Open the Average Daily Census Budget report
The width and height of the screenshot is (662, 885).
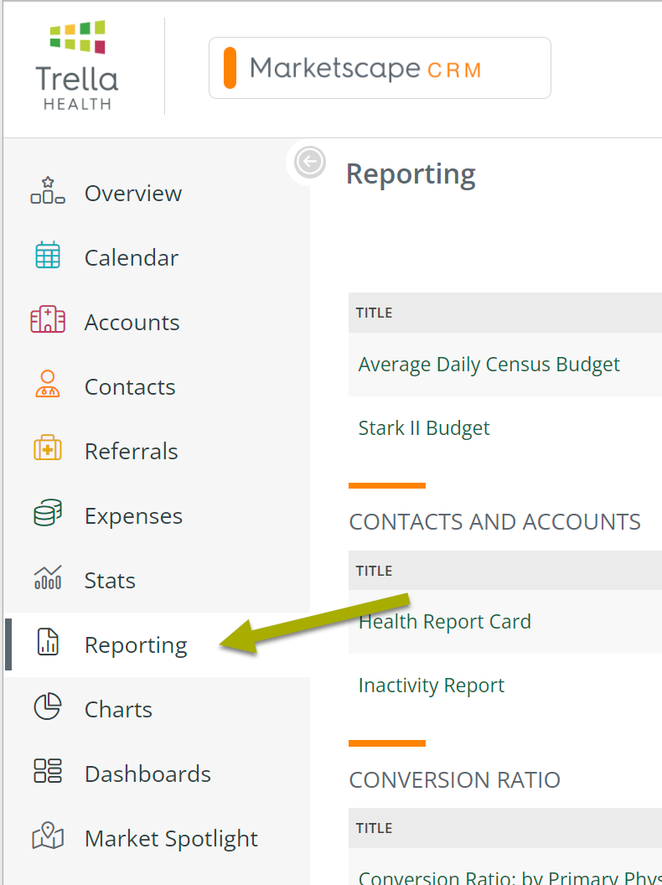[489, 364]
